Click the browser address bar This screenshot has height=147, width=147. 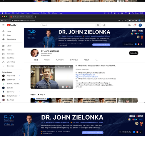(x=64, y=20)
